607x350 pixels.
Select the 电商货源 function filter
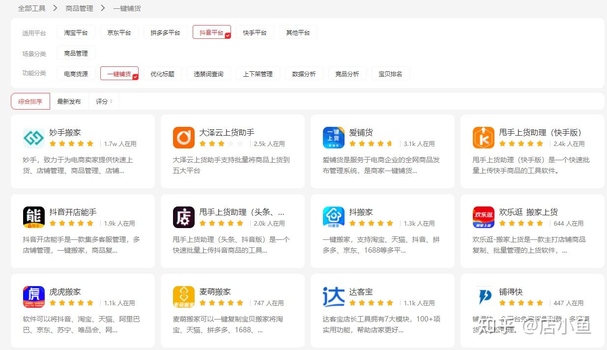tap(76, 74)
